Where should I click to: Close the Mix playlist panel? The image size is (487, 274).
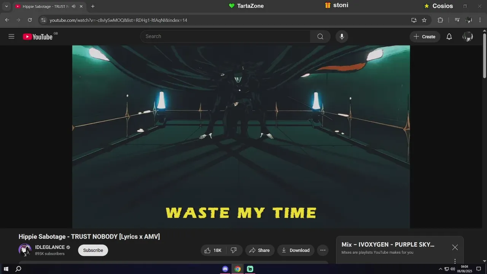point(455,247)
